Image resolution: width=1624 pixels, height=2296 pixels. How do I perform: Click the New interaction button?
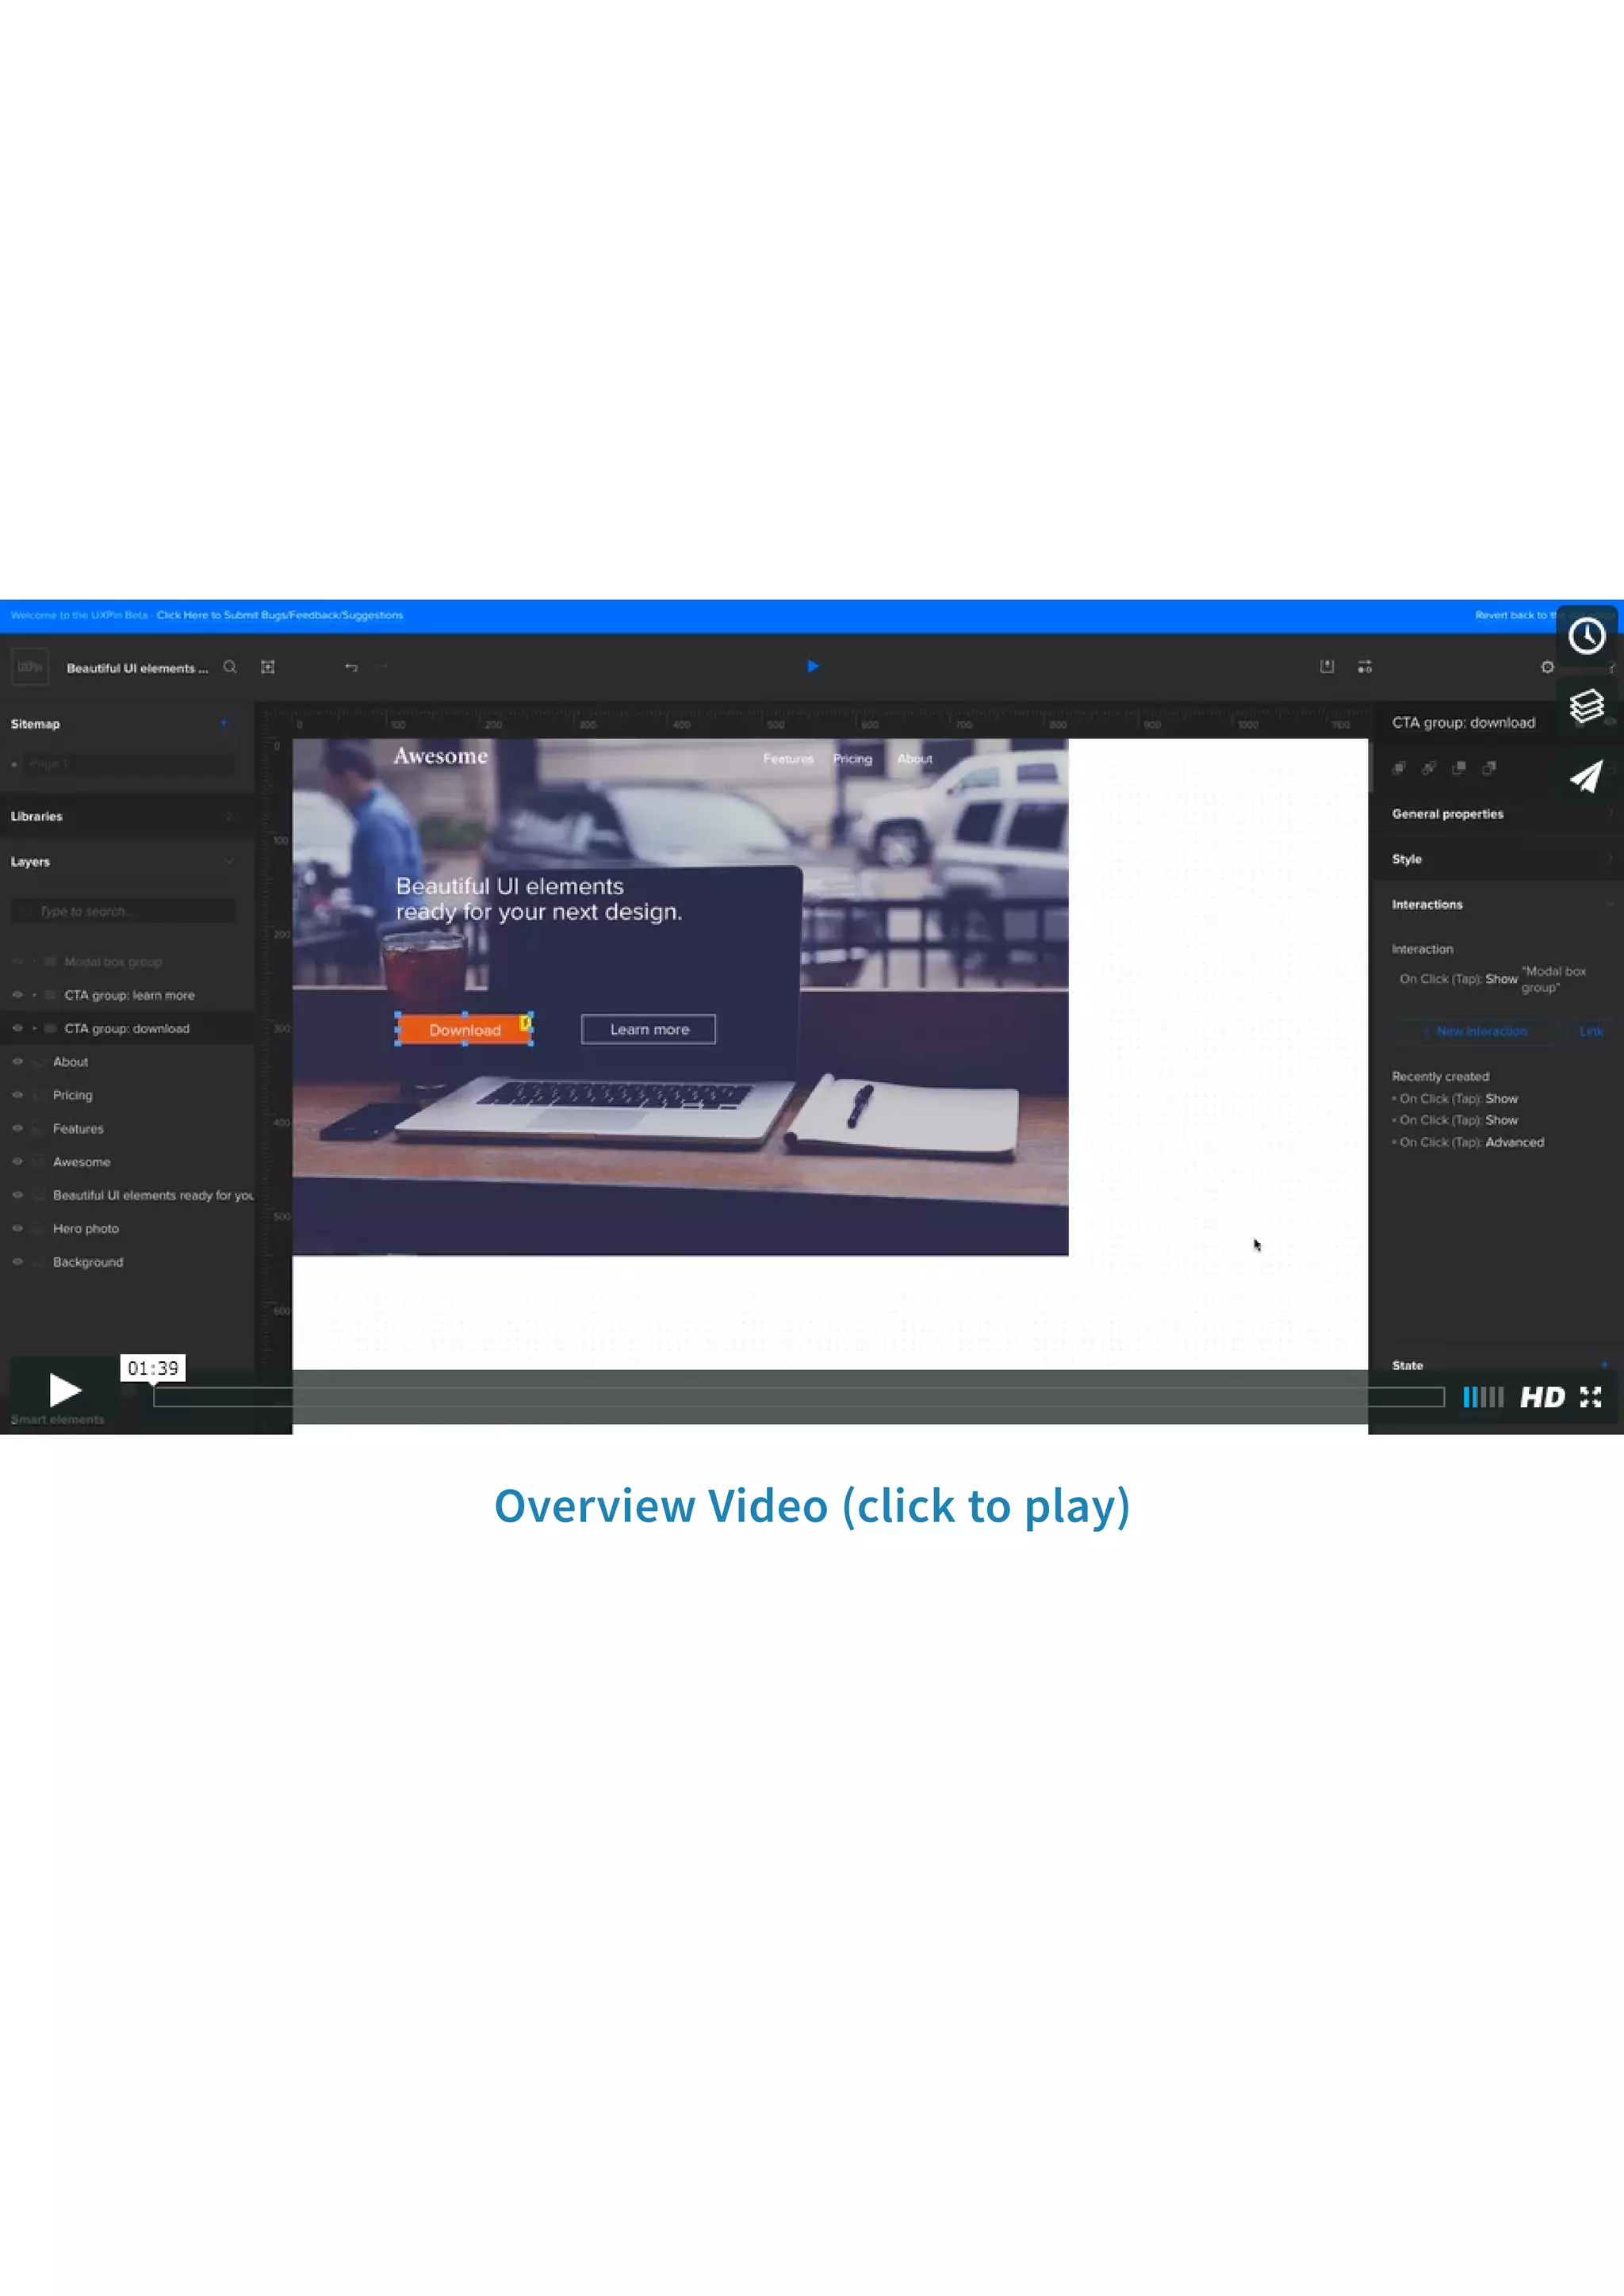[1476, 1031]
